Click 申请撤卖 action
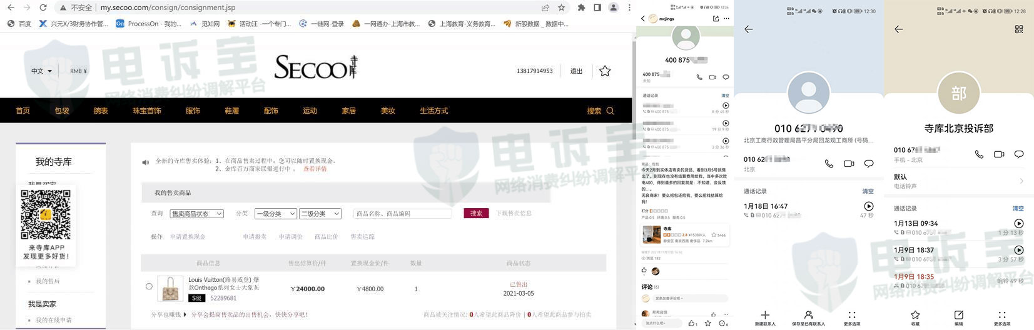The height and width of the screenshot is (330, 1034). point(255,237)
